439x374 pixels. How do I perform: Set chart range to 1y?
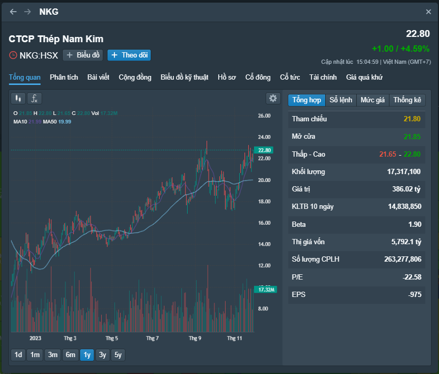[x=87, y=355]
